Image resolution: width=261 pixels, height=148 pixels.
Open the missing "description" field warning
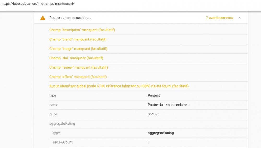point(82,30)
